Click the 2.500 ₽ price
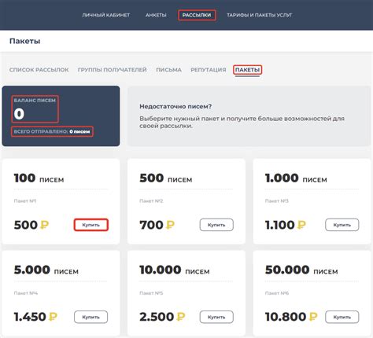 coord(162,317)
